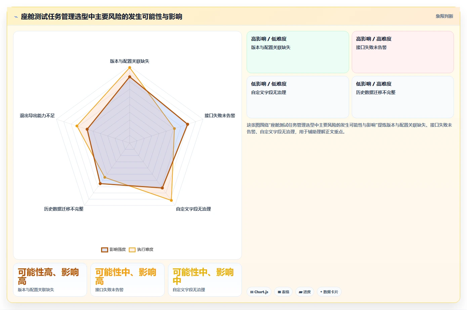Click the description paragraph below quadrants
This screenshot has height=310, width=467.
pyautogui.click(x=349, y=128)
